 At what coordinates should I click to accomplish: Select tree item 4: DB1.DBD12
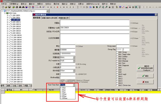pyautogui.click(x=16, y=22)
